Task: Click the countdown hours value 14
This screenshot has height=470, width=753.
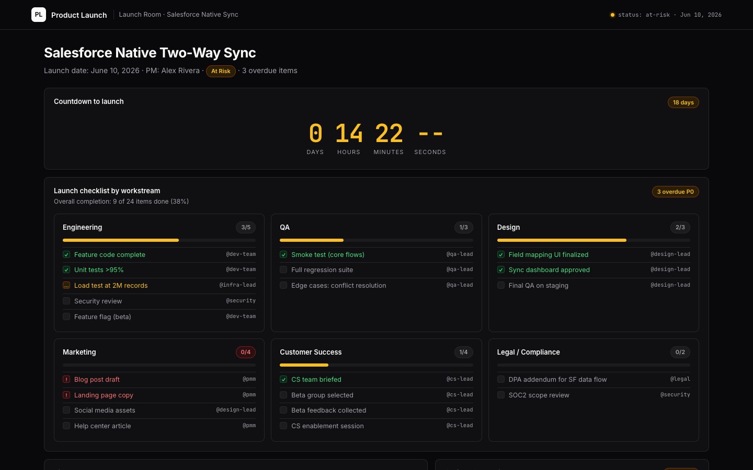Action: (x=349, y=133)
